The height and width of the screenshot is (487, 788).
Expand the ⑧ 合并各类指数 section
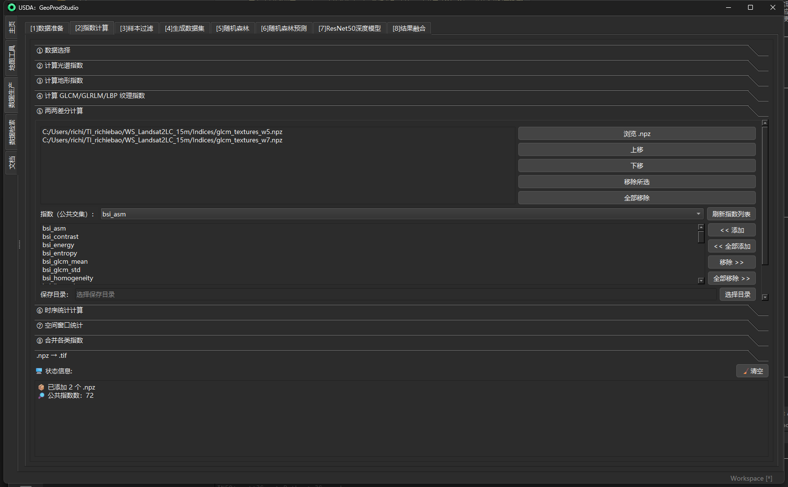[63, 340]
